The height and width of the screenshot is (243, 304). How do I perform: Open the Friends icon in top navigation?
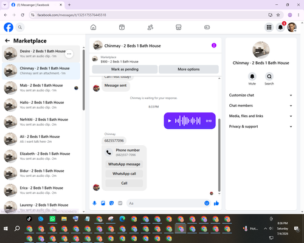pos(150,27)
